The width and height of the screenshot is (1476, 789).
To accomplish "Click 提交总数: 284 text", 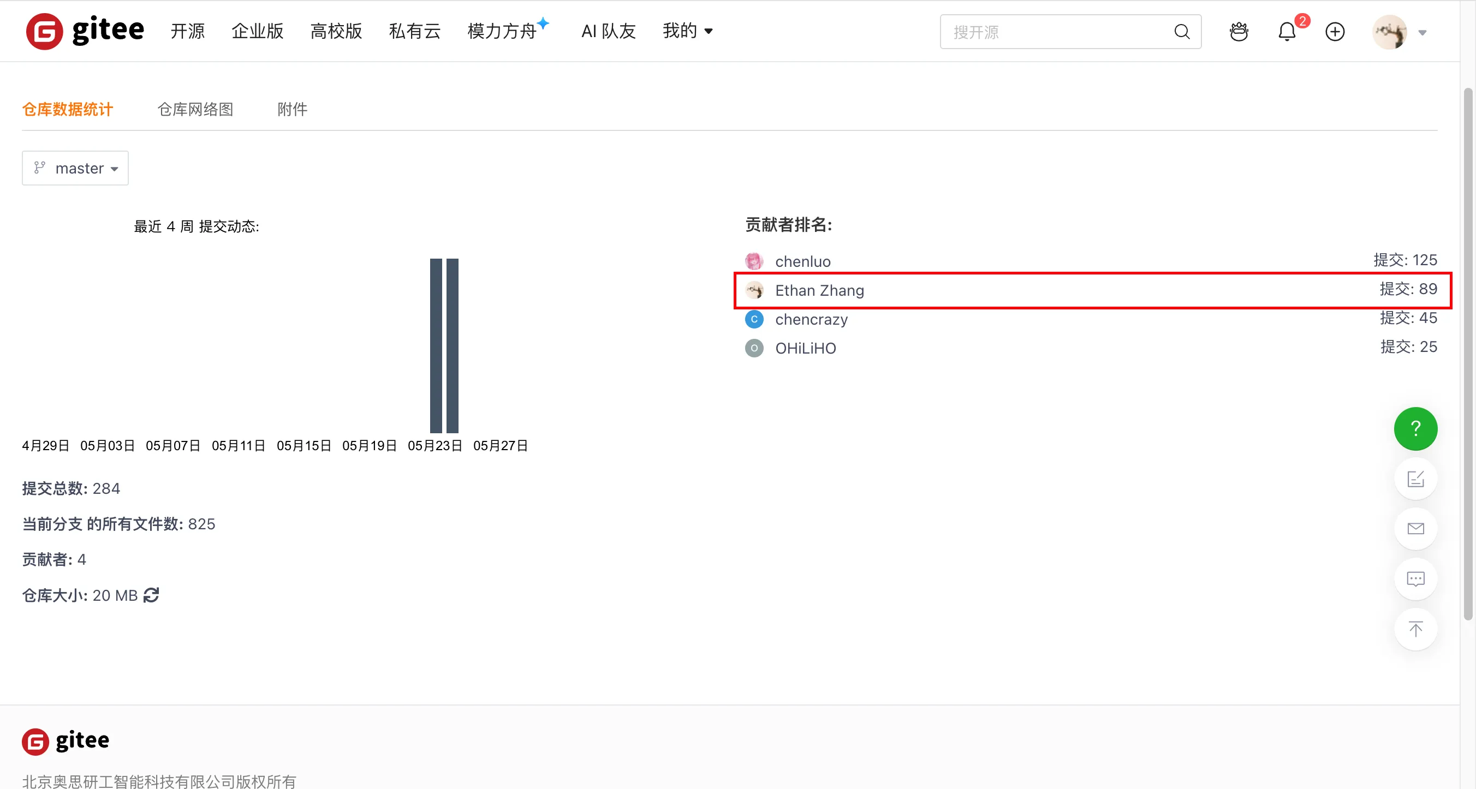I will [71, 488].
